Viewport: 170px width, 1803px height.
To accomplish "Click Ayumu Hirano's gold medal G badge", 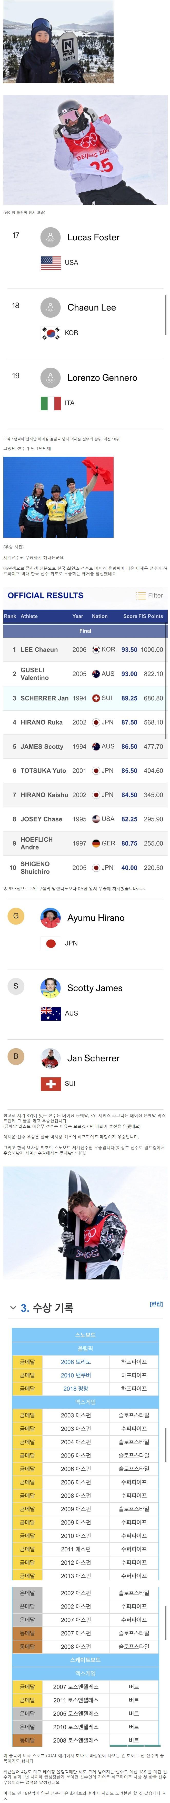I will pyautogui.click(x=16, y=915).
